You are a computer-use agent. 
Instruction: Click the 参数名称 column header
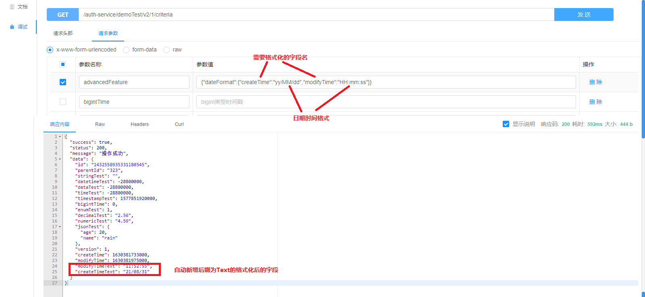[x=90, y=64]
